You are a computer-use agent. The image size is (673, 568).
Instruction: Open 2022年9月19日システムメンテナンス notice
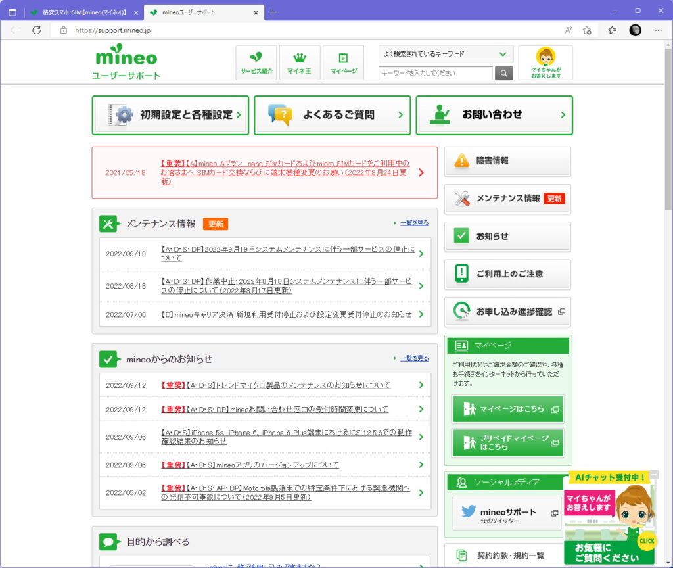point(288,254)
